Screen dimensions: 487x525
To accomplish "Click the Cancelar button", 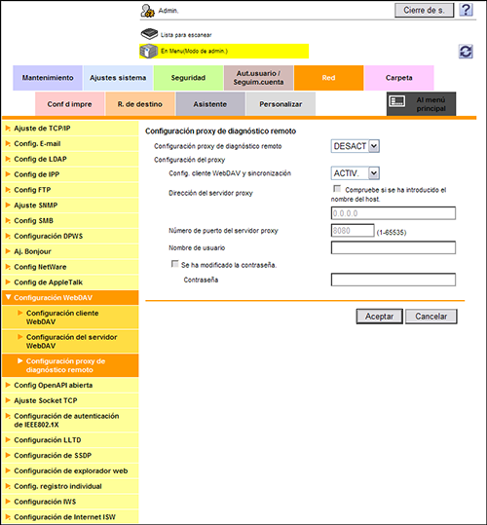I will (431, 317).
